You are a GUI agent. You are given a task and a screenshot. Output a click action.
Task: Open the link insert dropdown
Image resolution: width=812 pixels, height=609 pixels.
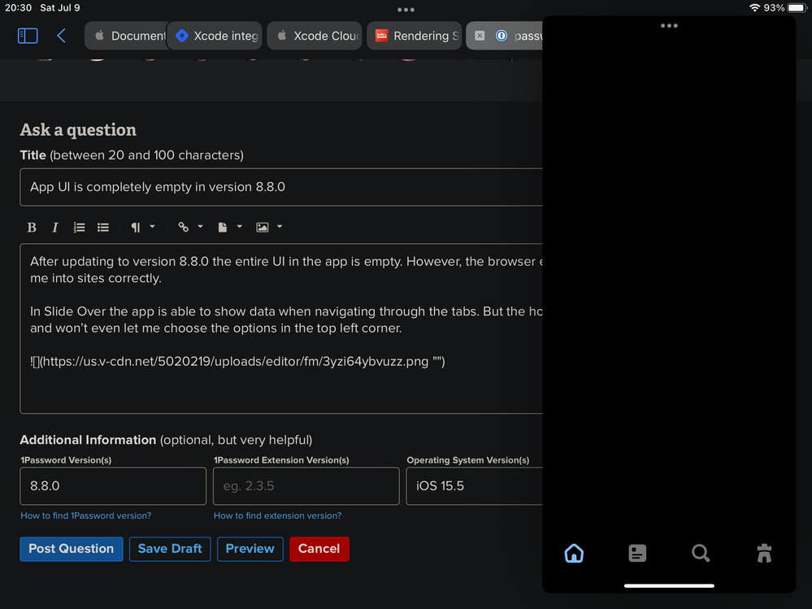pyautogui.click(x=190, y=228)
